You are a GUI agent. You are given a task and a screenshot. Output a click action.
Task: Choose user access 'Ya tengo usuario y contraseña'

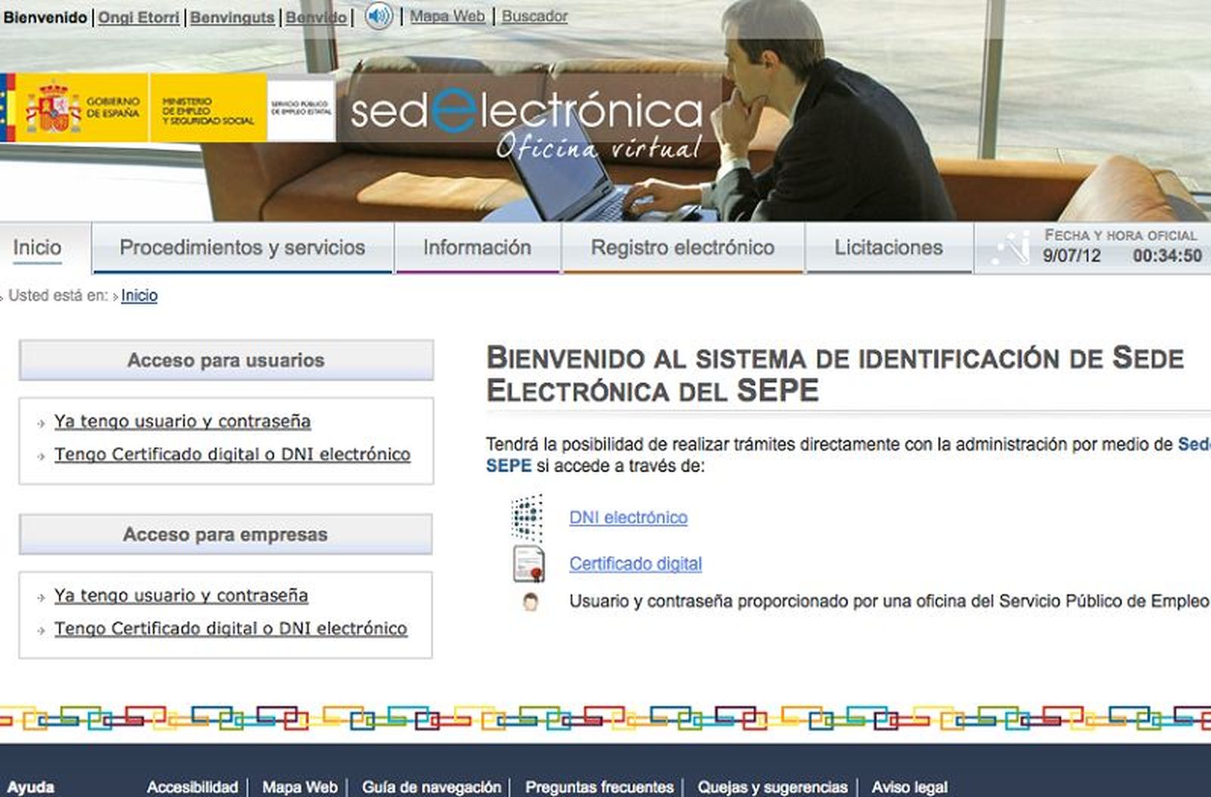(182, 421)
